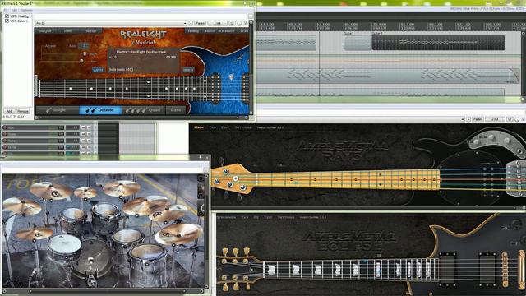The height and width of the screenshot is (296, 526).
Task: Open the 2 out routing button in the FX window
Action: coord(217,24)
